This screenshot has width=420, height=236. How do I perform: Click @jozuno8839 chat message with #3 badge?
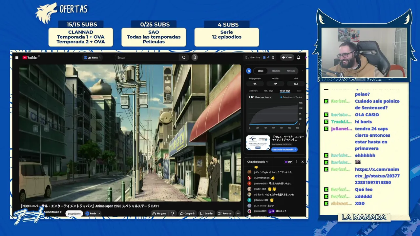267,211
